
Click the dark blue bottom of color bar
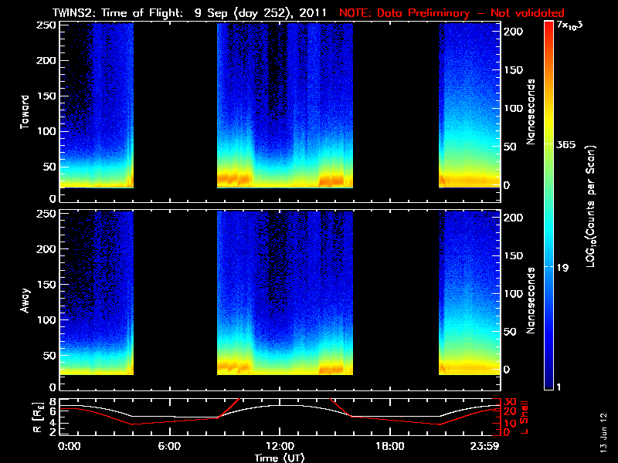tap(548, 382)
